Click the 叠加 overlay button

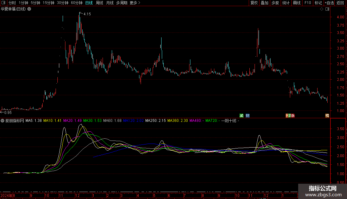(x=265, y=3)
